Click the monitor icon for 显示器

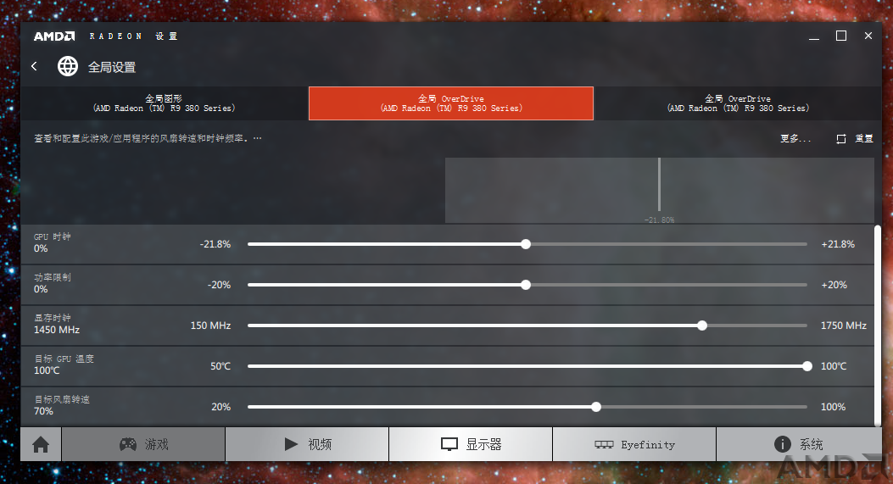449,445
